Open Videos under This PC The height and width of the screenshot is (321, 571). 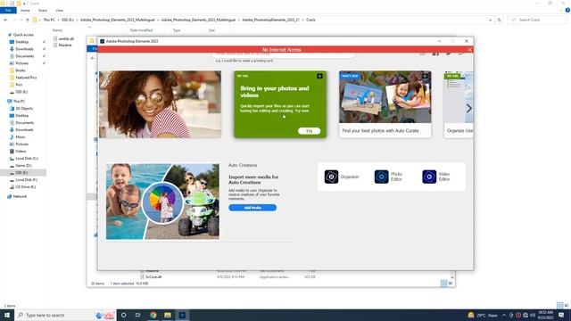tap(21, 151)
